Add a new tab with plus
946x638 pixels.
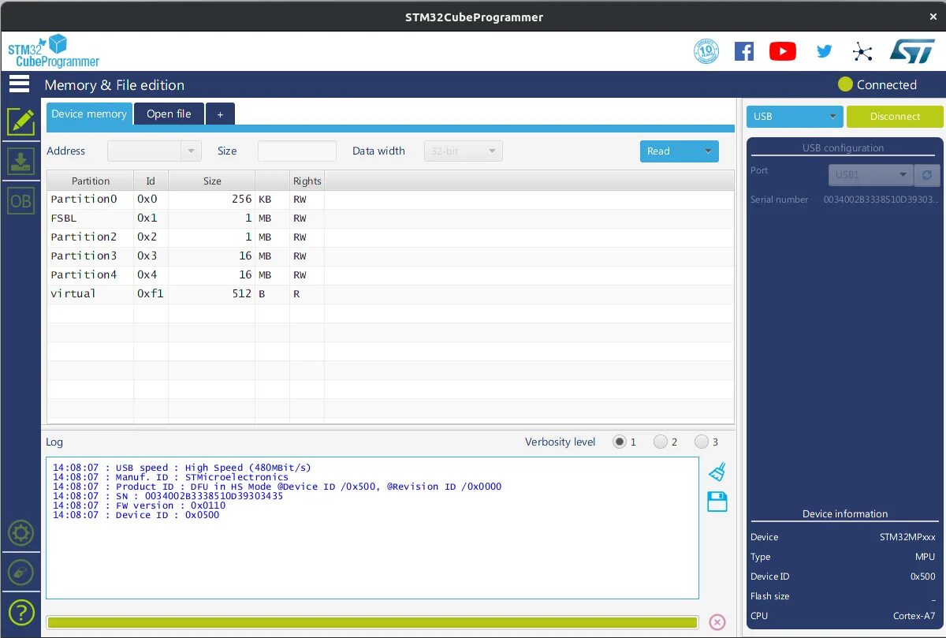click(220, 114)
